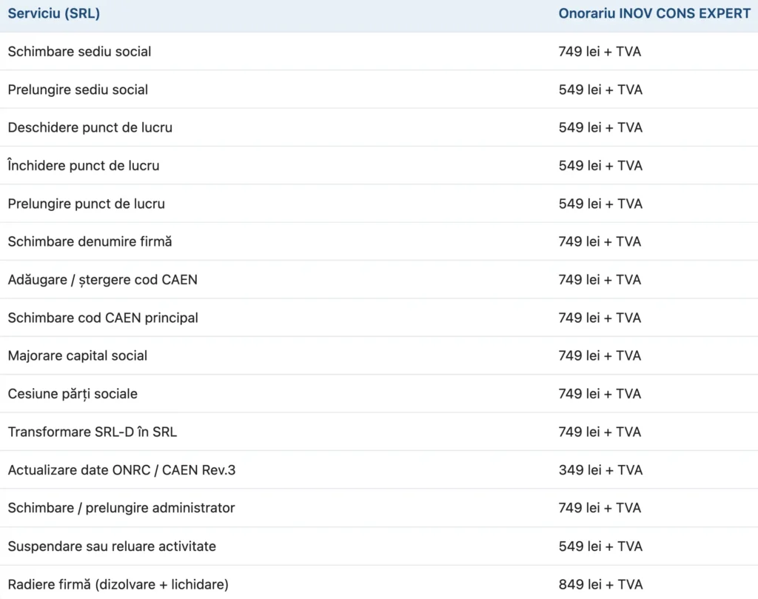Select the 'Prelungire punct de lucru' text
758x599 pixels.
click(86, 204)
